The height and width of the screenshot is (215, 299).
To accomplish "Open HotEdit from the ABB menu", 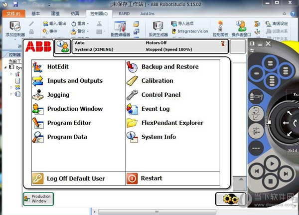I will [51, 67].
